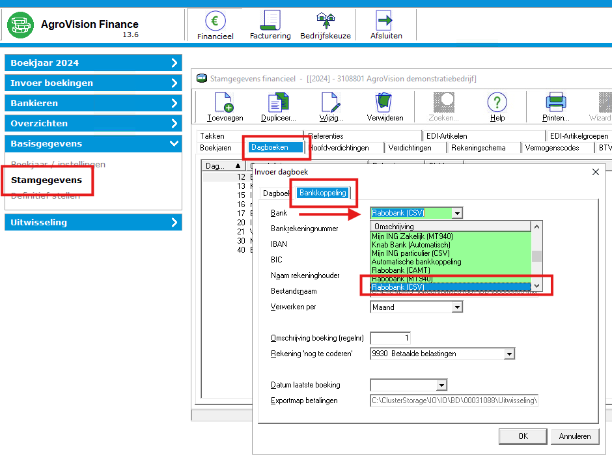Choose Mijn ING Zakelijk (MT940) option
Screen dimensions: 612x463
click(x=451, y=236)
